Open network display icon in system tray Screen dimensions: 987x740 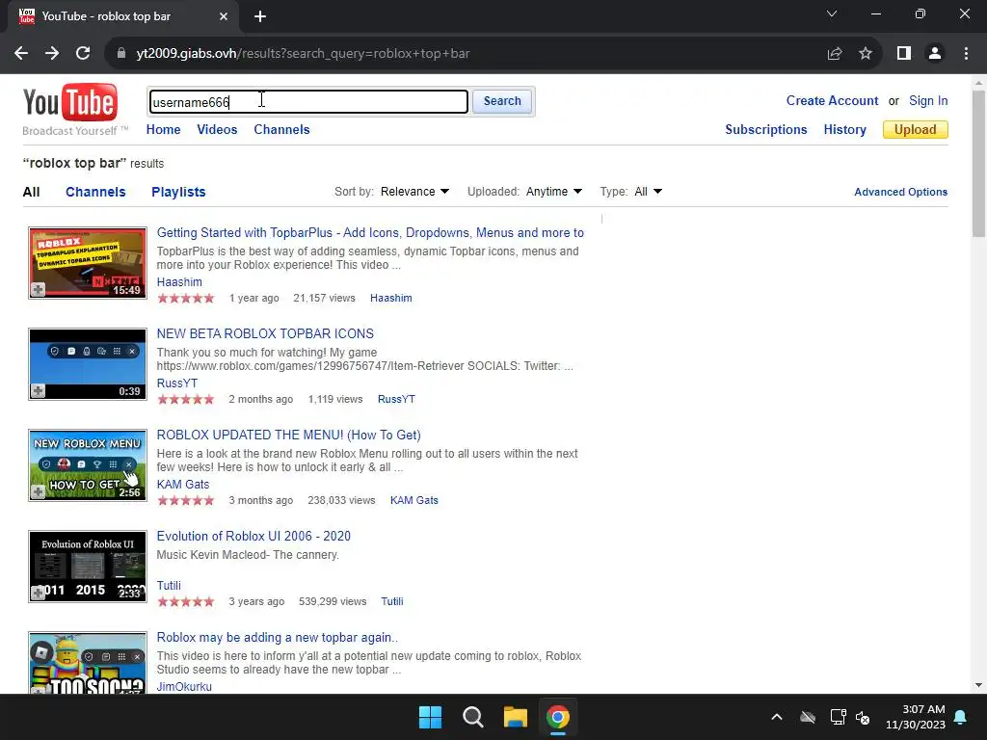(838, 717)
